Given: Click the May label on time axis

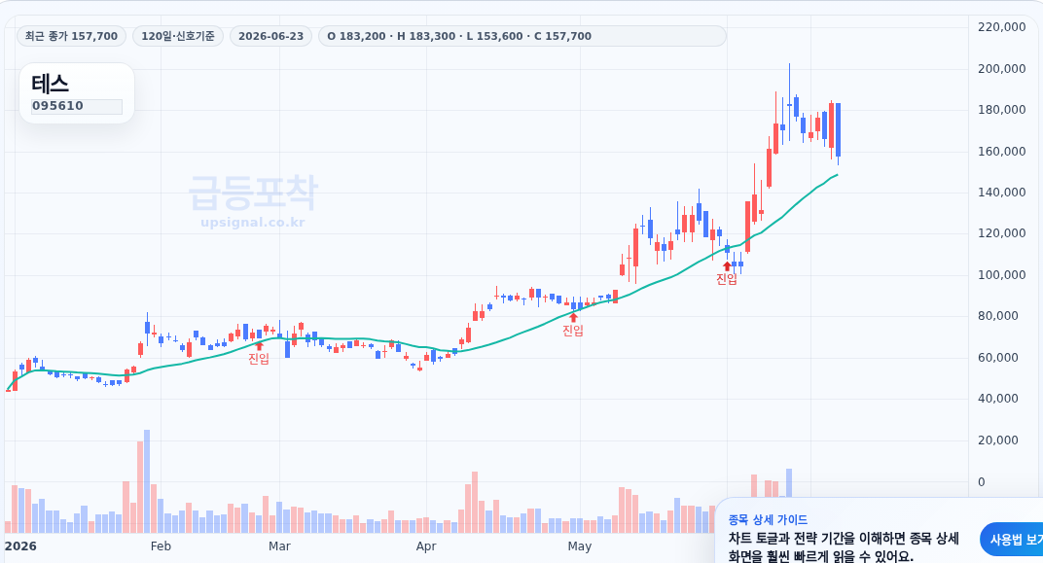Looking at the screenshot, I should (x=579, y=546).
